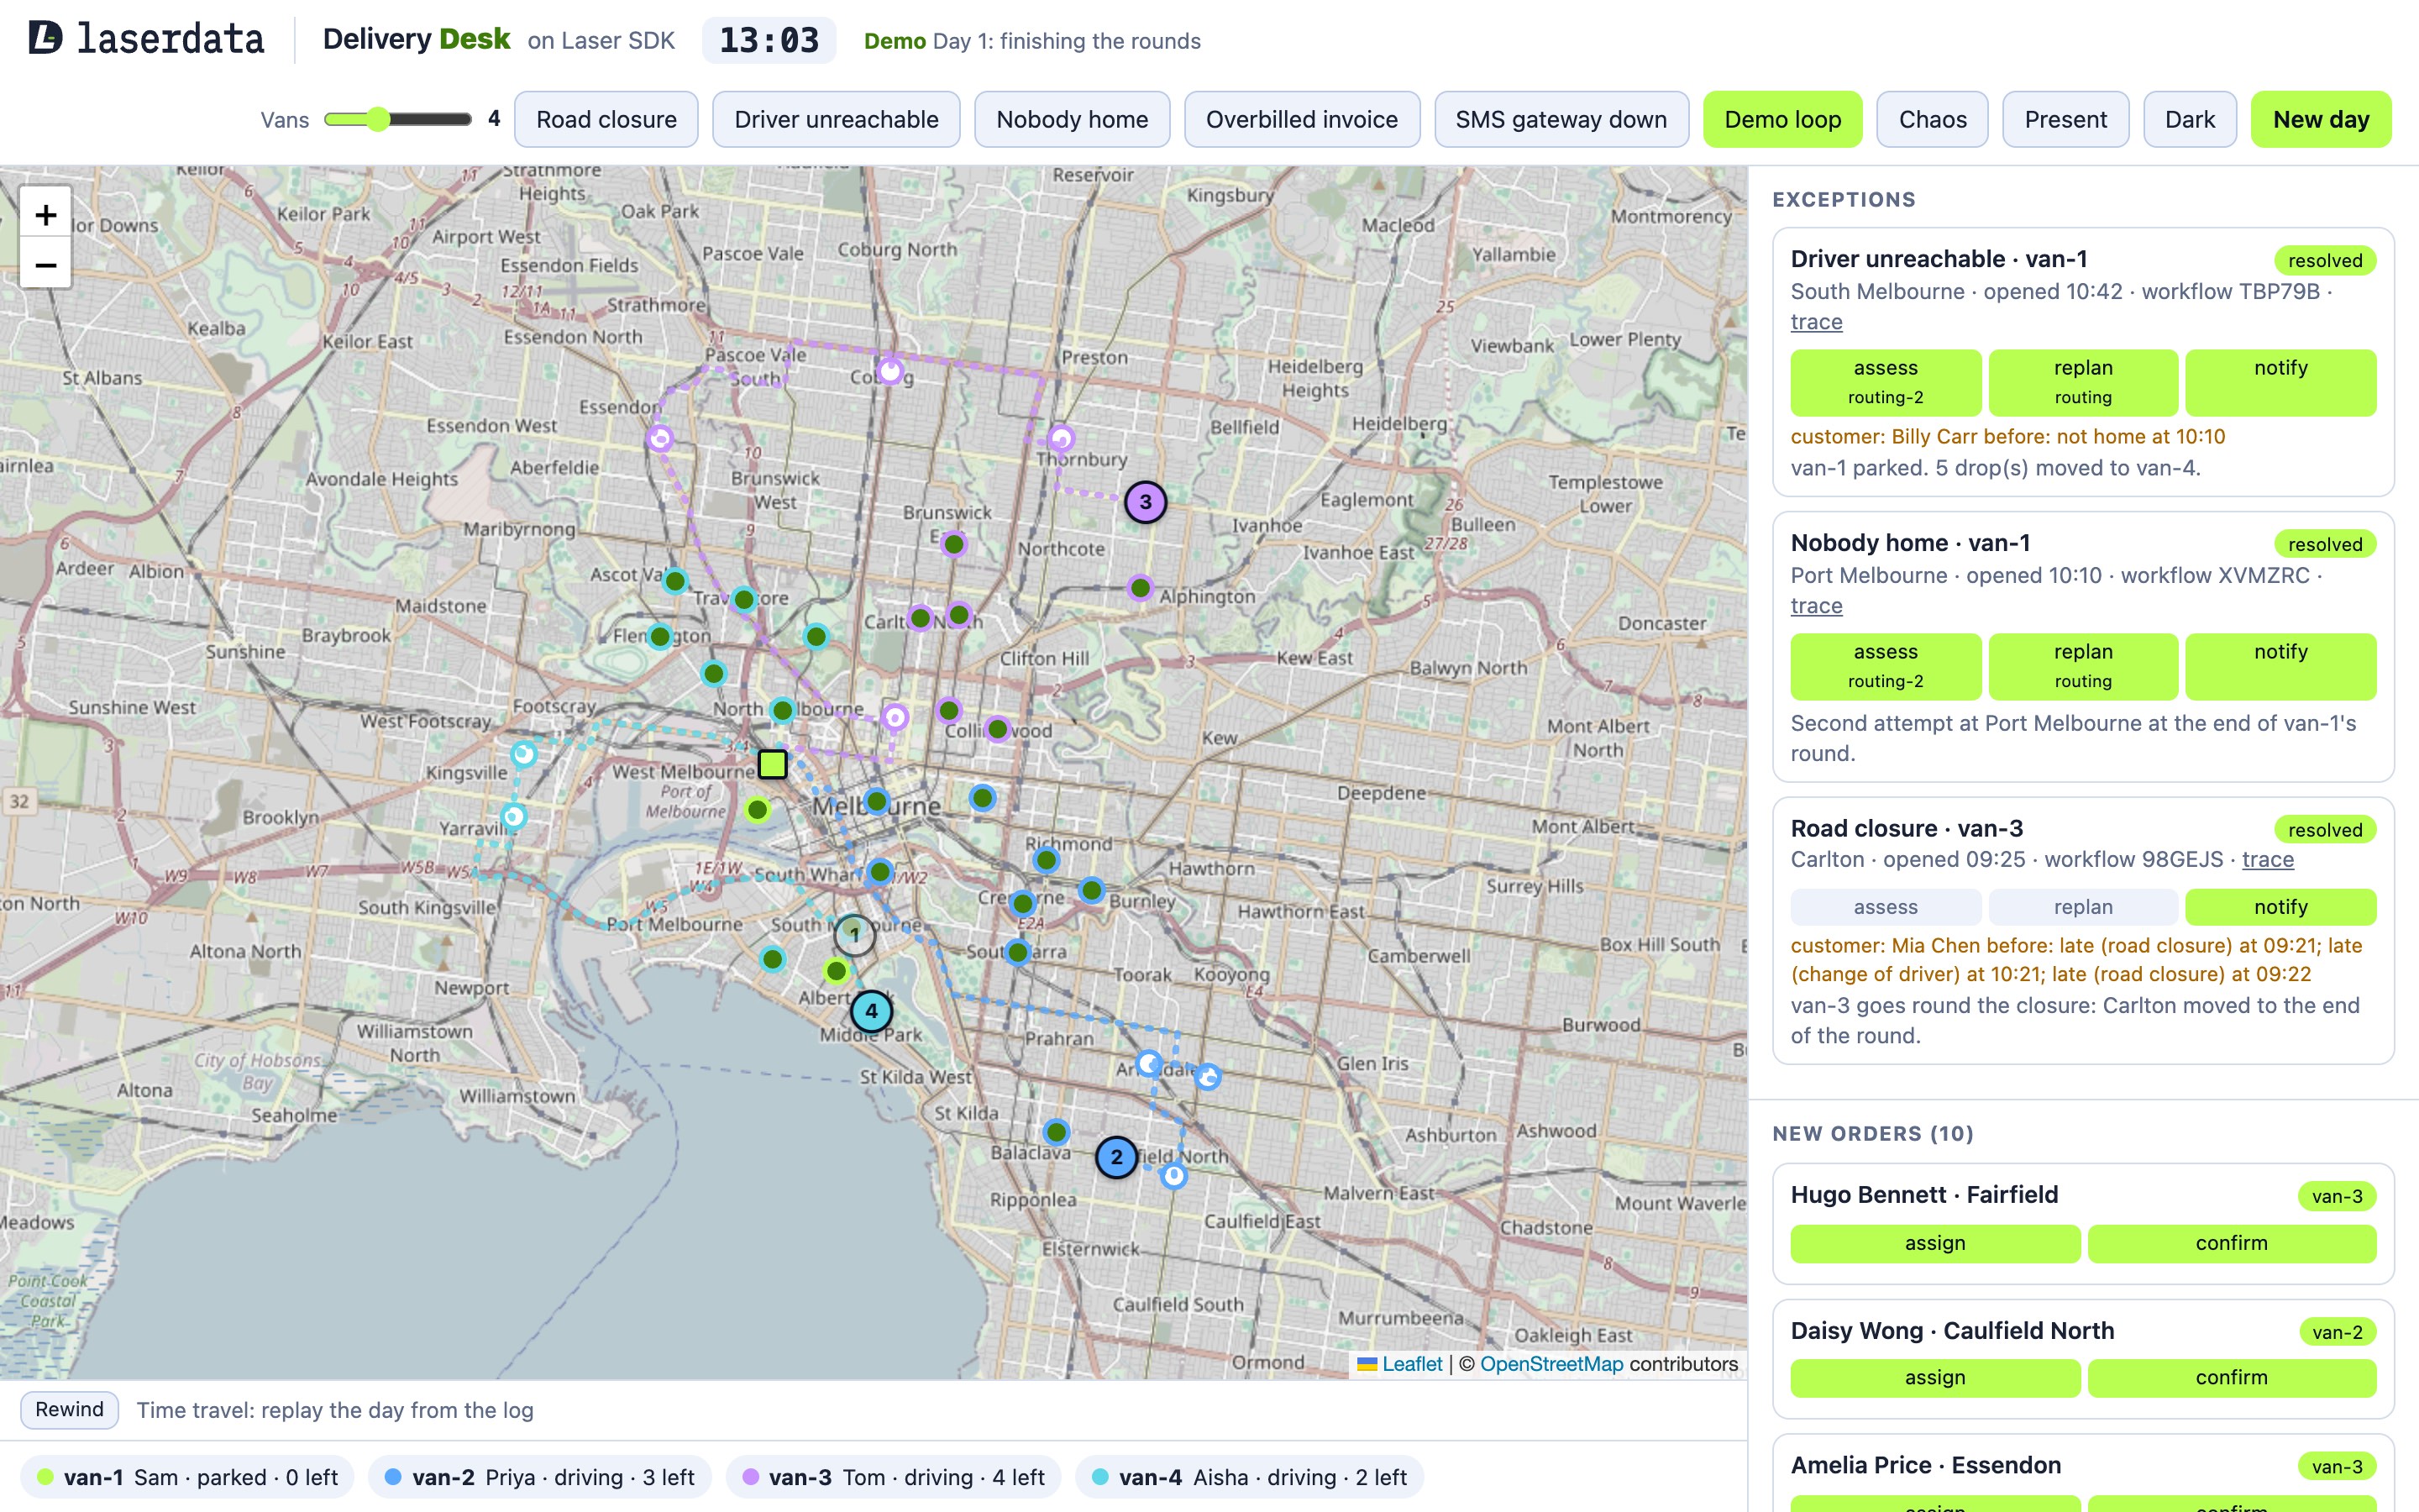2419x1512 pixels.
Task: Trigger the SMS gateway down scenario
Action: tap(1561, 119)
